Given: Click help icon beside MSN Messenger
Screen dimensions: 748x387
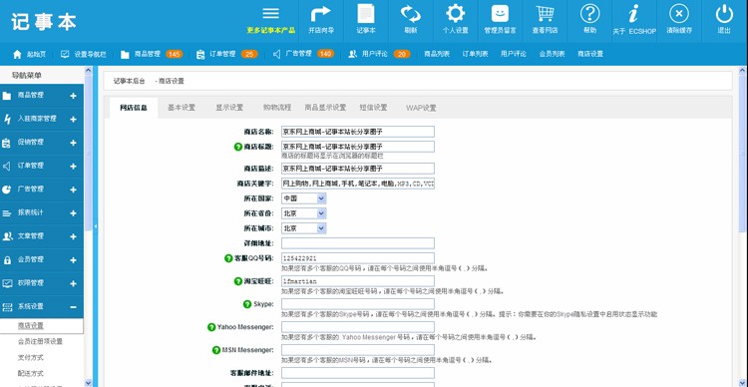Looking at the screenshot, I should pos(216,350).
